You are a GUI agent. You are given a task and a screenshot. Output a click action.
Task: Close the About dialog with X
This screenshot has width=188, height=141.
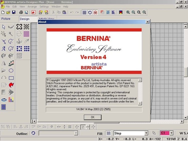pos(147,22)
